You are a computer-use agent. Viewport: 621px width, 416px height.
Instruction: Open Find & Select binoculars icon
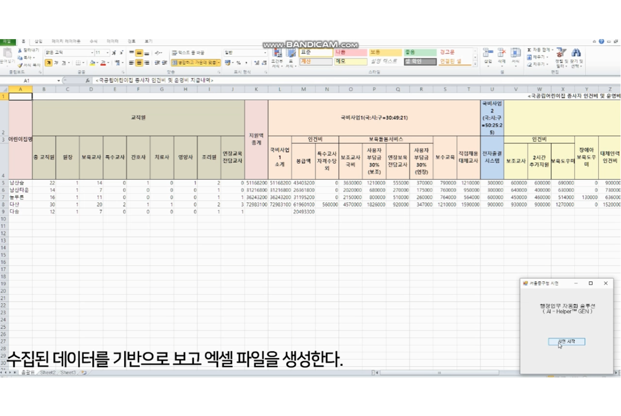(x=576, y=55)
